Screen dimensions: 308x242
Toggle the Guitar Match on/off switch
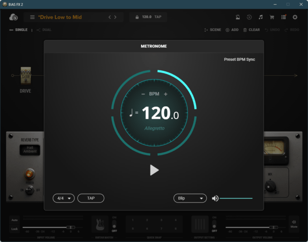(x=114, y=224)
